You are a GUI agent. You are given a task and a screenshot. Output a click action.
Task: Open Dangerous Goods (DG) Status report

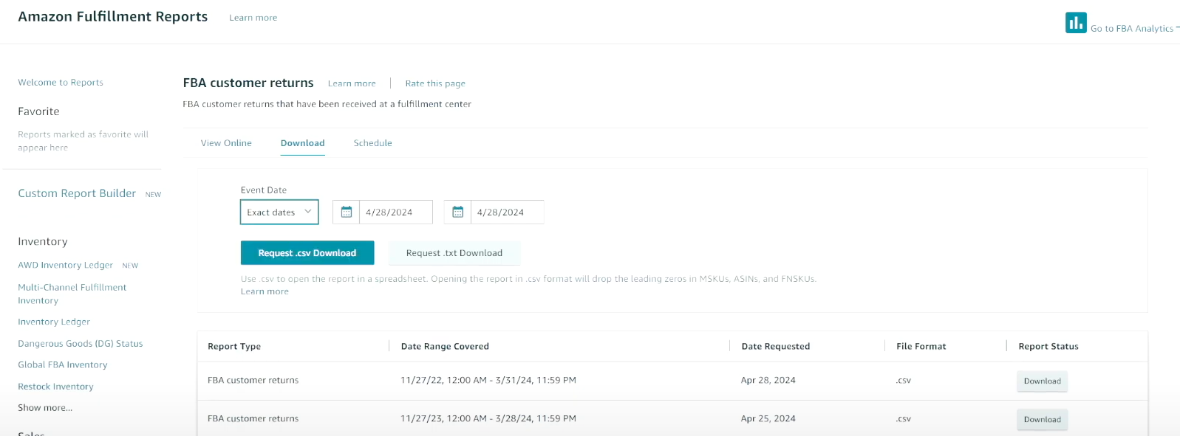pyautogui.click(x=81, y=344)
